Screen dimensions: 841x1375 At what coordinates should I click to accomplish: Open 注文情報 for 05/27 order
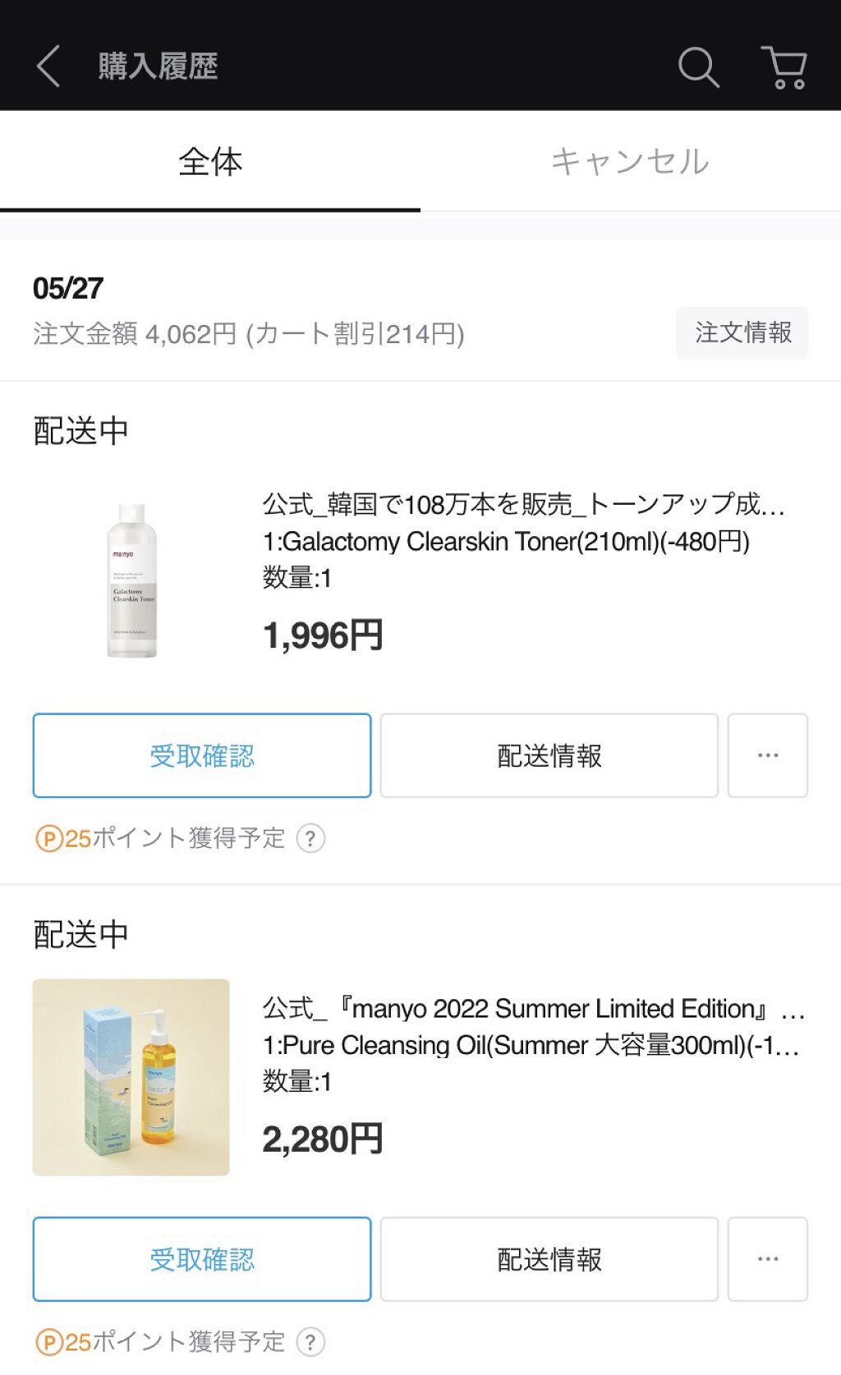742,332
